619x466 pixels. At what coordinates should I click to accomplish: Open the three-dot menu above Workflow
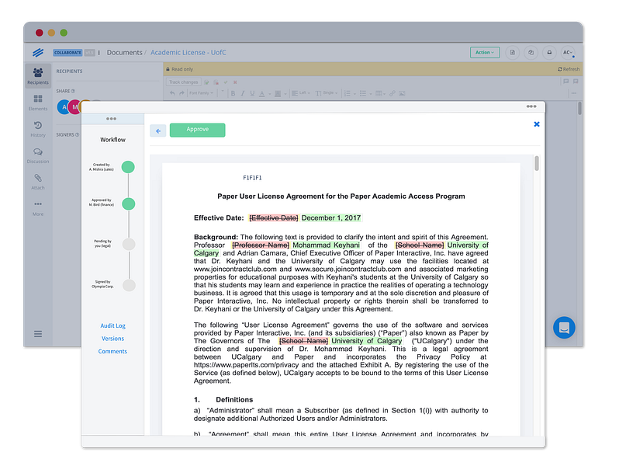(x=112, y=119)
